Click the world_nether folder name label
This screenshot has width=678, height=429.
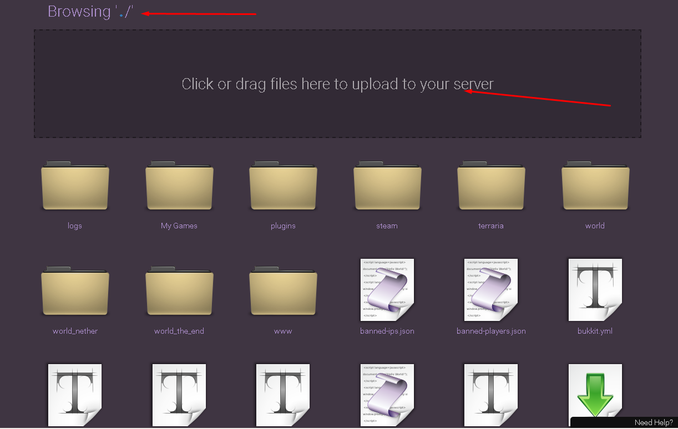tap(75, 331)
